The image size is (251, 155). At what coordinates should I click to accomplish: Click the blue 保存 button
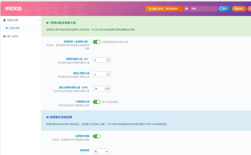point(225,9)
